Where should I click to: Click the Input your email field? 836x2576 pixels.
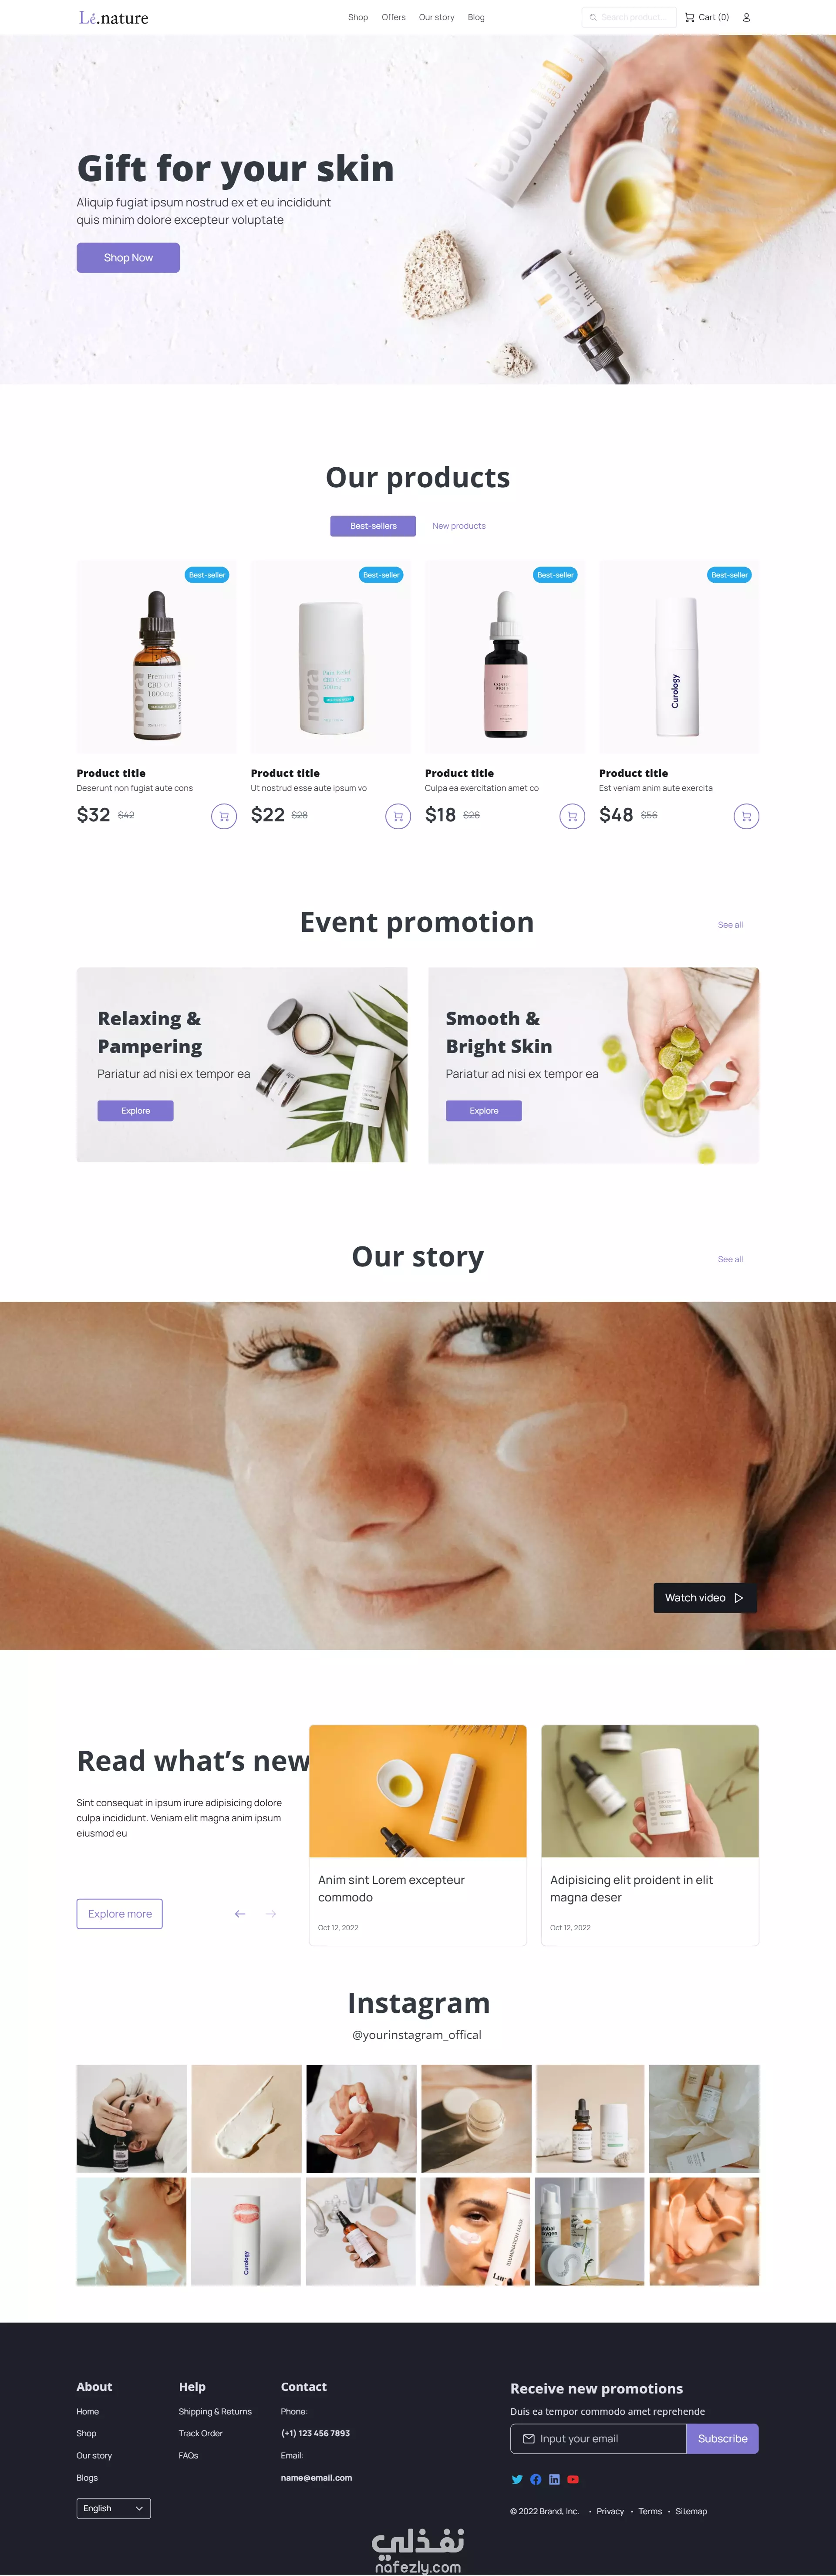click(598, 2438)
